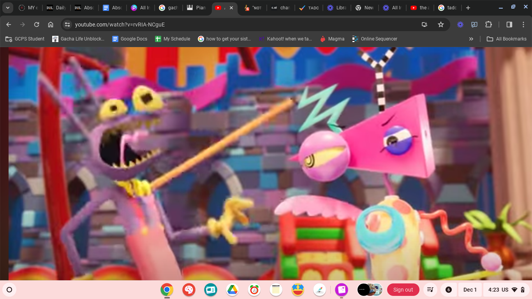Open the All Bookmarks folder
The height and width of the screenshot is (299, 532).
tap(506, 39)
